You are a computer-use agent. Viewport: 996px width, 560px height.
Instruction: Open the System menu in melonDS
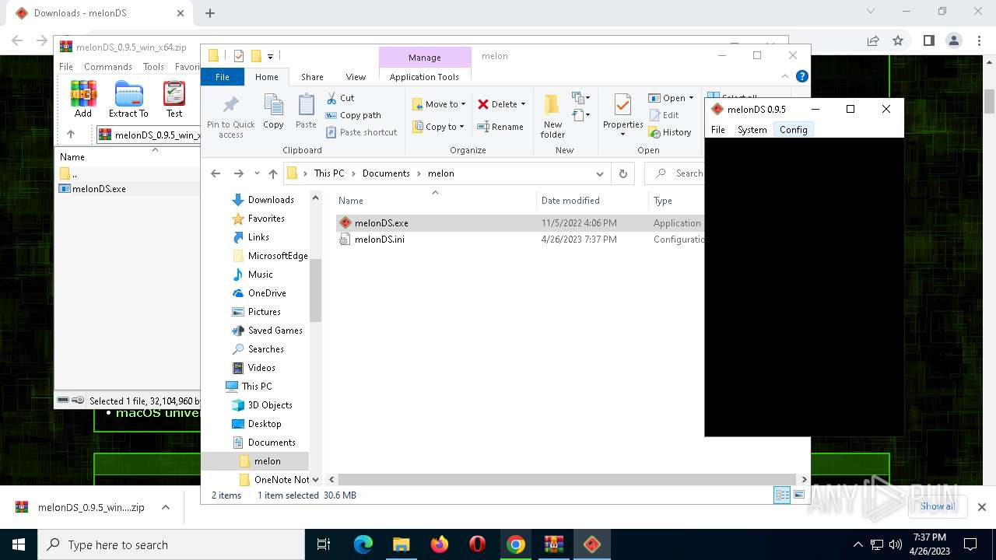(x=752, y=130)
